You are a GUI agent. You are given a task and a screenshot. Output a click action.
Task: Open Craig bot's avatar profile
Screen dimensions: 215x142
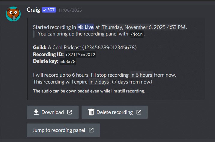point(13,14)
